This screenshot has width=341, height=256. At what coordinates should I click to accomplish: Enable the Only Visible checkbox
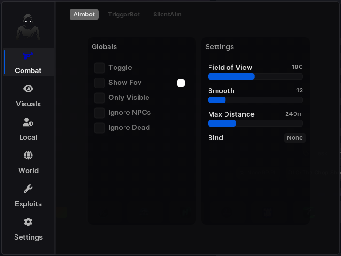pyautogui.click(x=100, y=98)
